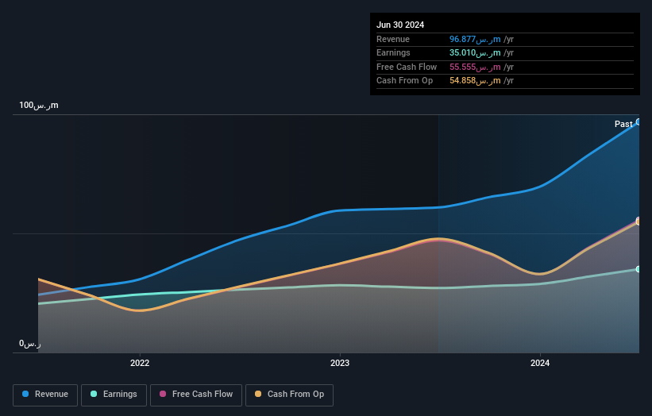Click the Earnings tooltip row label
Screen dimensions: 652x416
[x=393, y=52]
